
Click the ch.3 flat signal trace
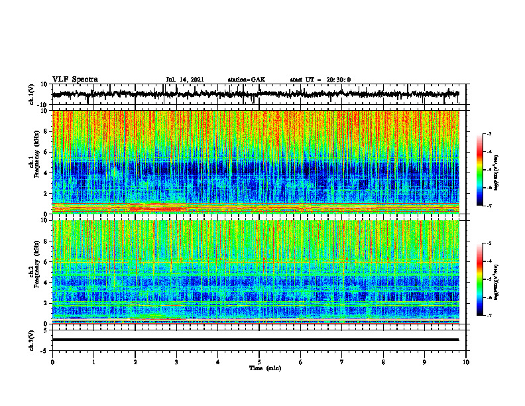pyautogui.click(x=256, y=340)
